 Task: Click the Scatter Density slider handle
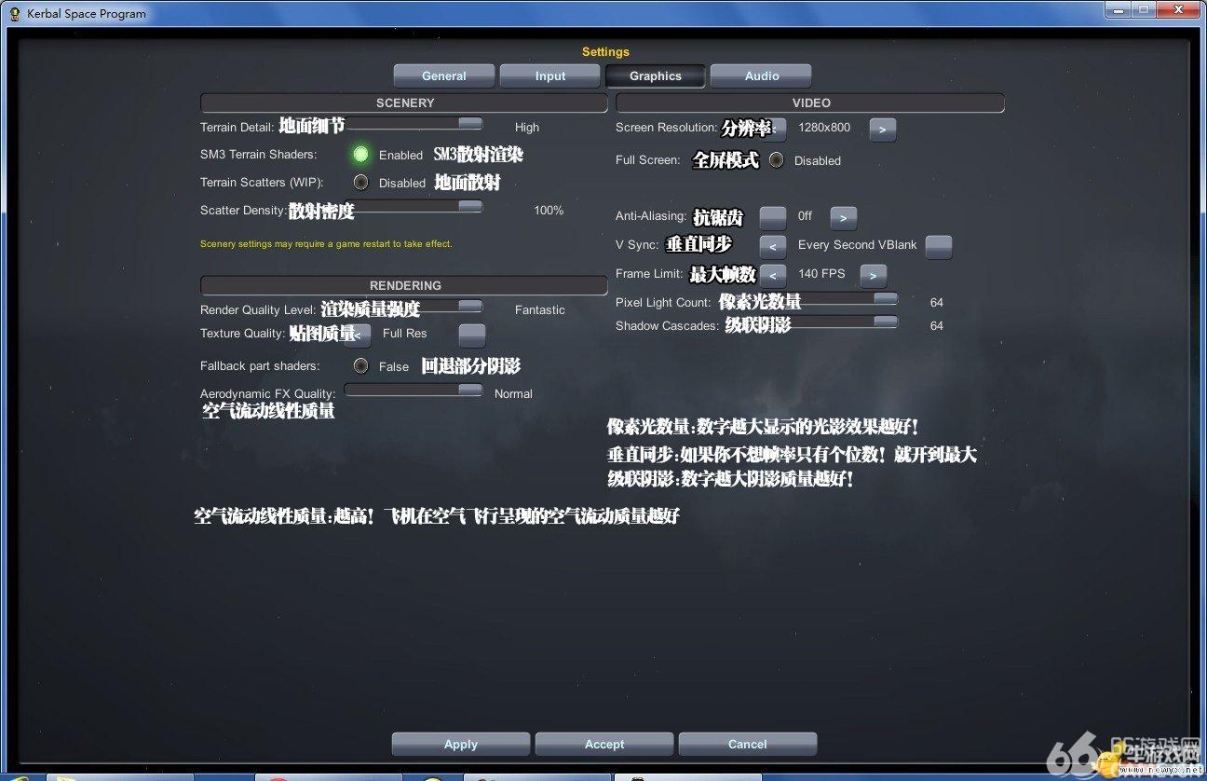click(x=470, y=206)
